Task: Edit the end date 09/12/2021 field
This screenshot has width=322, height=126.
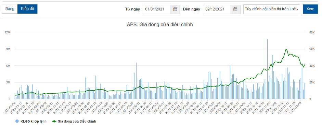Action: pyautogui.click(x=217, y=9)
